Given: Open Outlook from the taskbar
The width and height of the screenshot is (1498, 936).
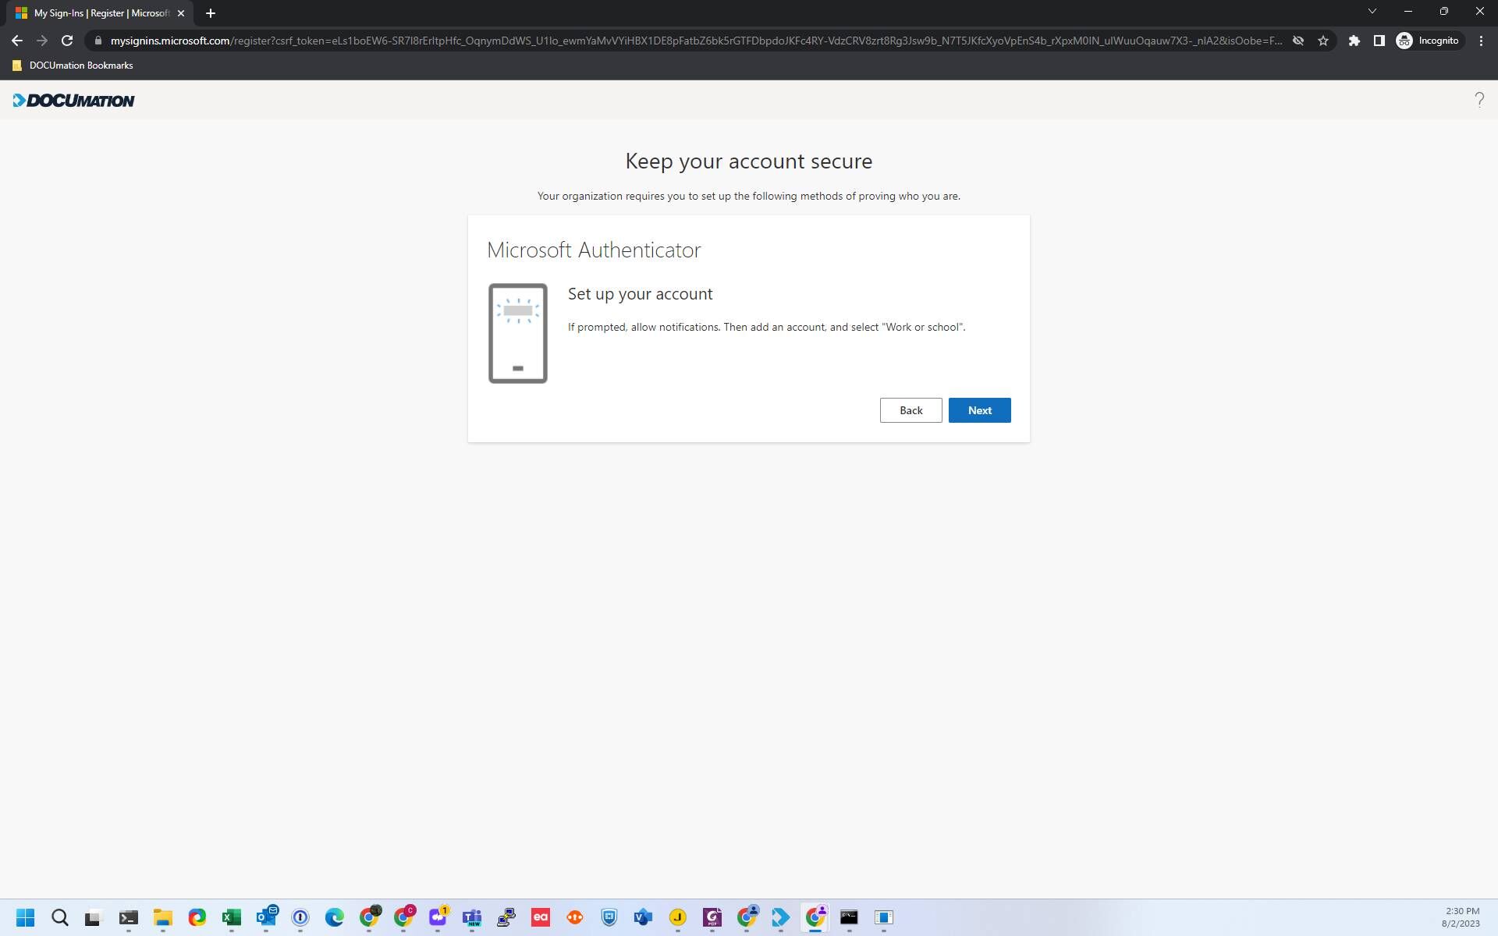Looking at the screenshot, I should click(x=268, y=917).
